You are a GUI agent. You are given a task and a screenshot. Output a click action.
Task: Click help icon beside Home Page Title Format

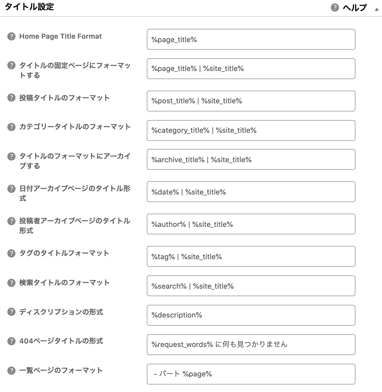(x=11, y=37)
